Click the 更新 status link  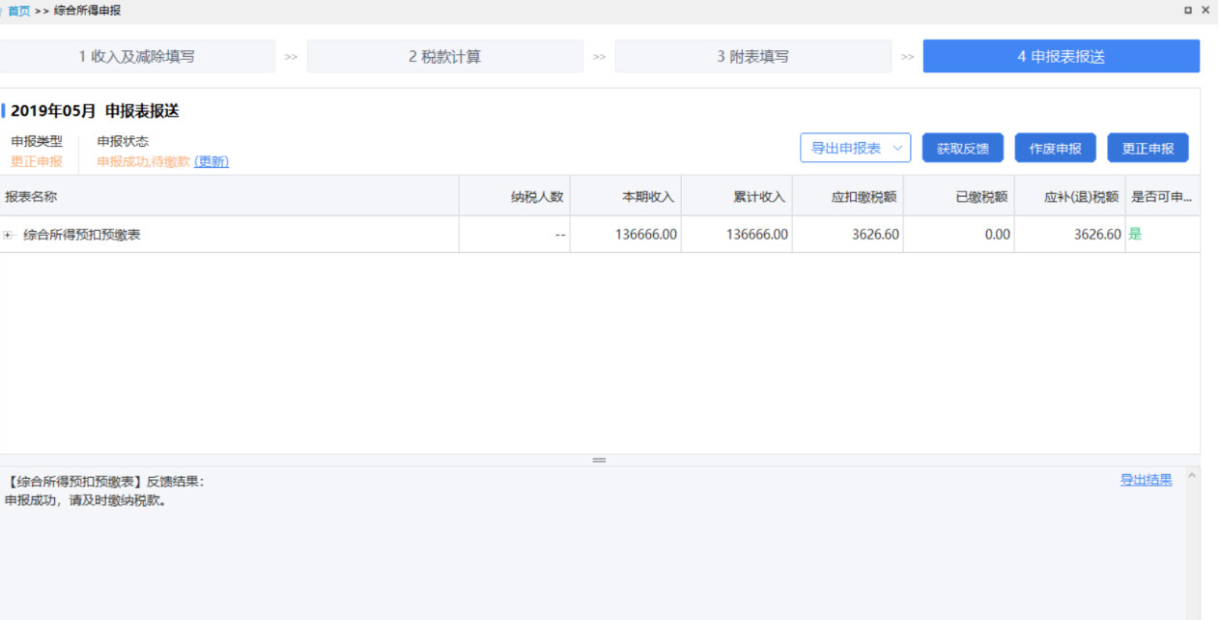tap(212, 161)
